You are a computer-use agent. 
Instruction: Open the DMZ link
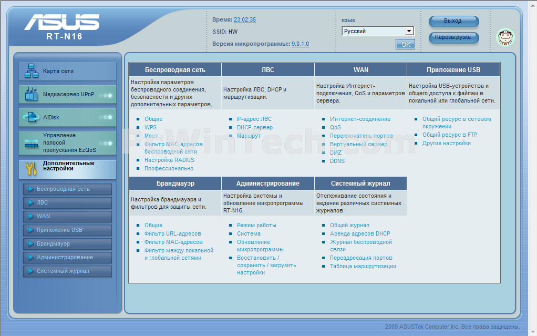336,152
